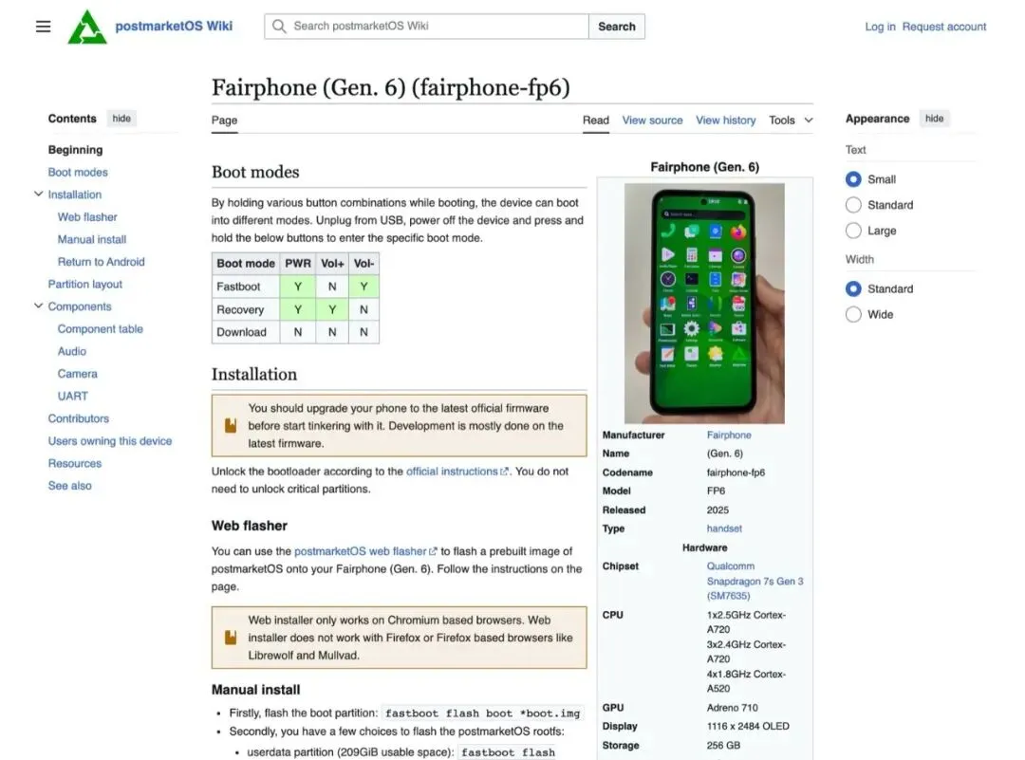Jump to Beginning in contents
The height and width of the screenshot is (760, 1025).
[75, 150]
